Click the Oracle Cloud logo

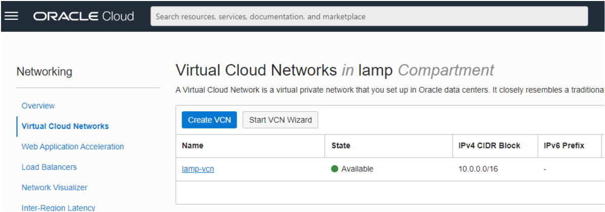(83, 16)
